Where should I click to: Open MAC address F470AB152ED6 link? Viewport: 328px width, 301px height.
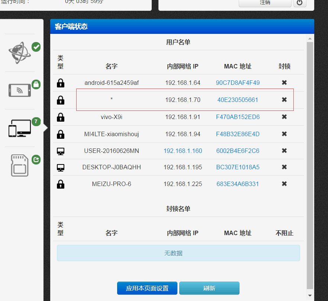[x=238, y=117]
